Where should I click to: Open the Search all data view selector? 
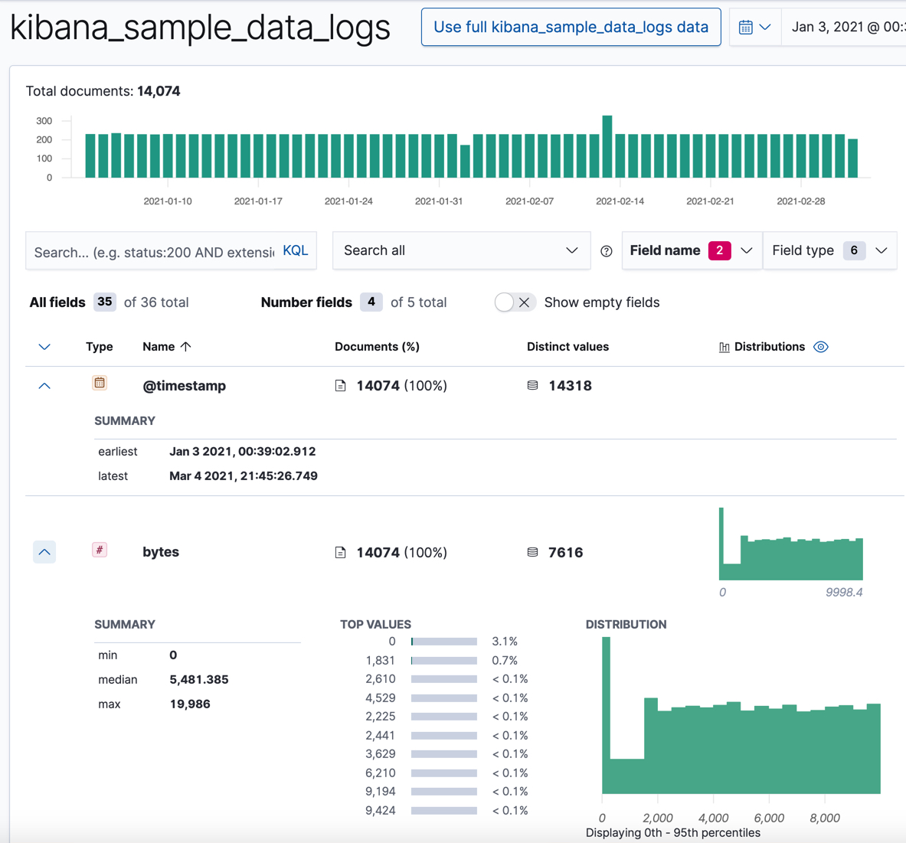click(x=461, y=250)
